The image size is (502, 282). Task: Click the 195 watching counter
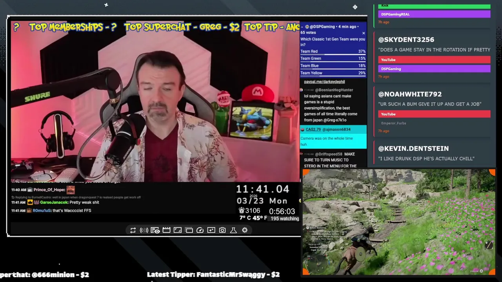[x=285, y=219]
